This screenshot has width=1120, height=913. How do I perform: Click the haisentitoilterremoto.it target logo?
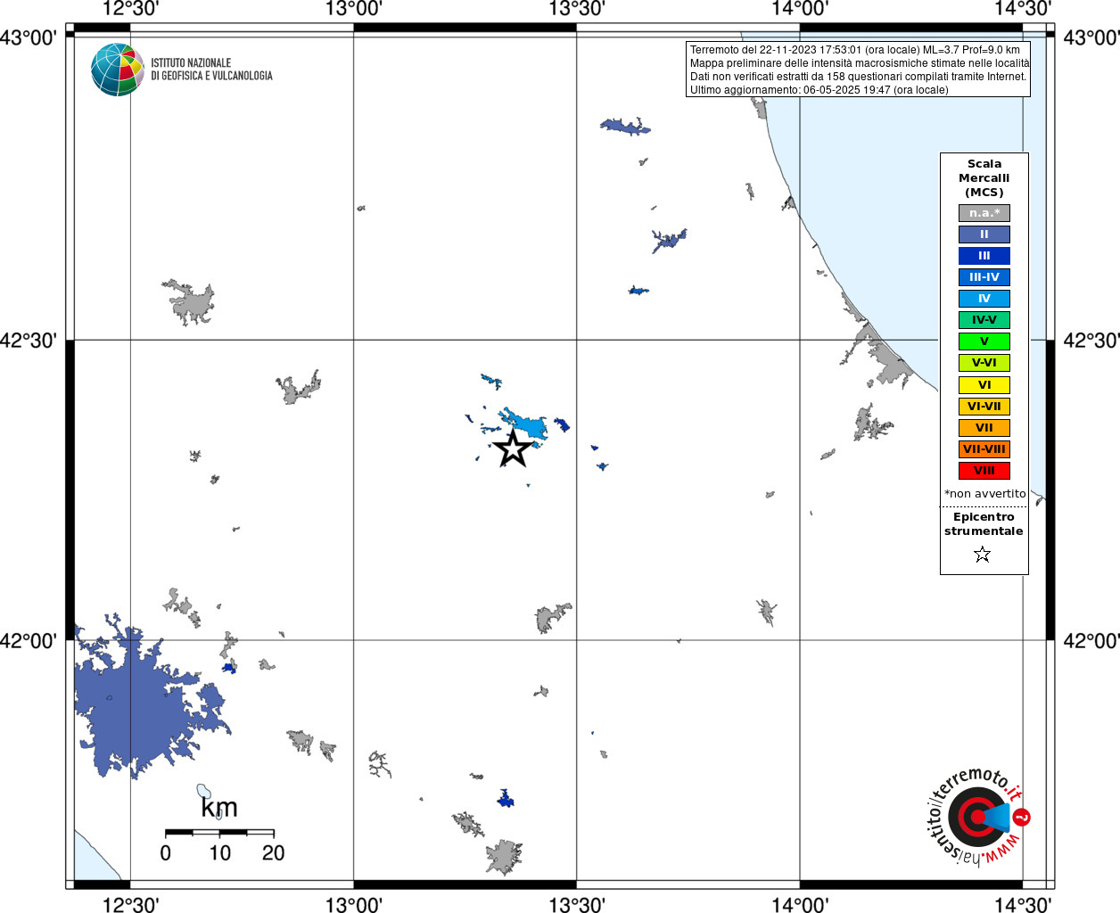(978, 817)
